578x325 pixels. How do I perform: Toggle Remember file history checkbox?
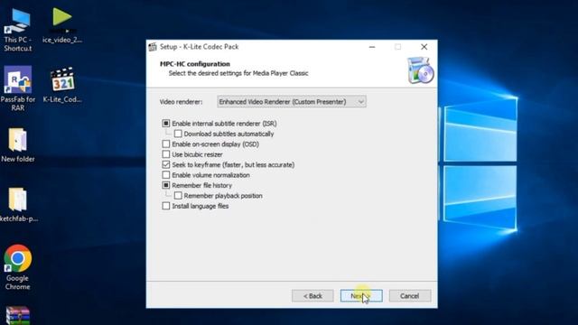pos(166,185)
